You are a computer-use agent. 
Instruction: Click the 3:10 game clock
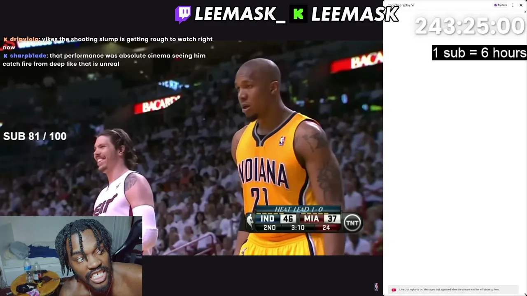tap(298, 228)
